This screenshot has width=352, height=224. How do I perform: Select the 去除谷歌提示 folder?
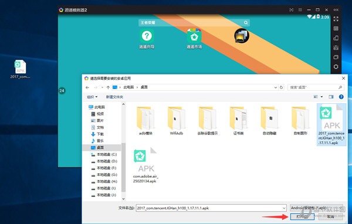tap(208, 121)
